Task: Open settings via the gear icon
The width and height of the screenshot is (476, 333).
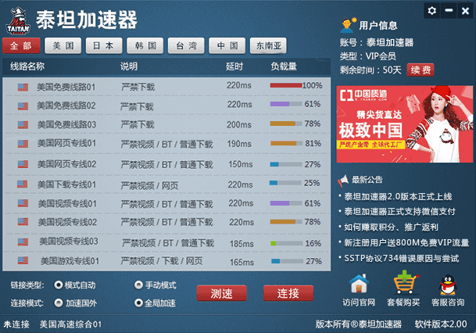Action: 431,11
